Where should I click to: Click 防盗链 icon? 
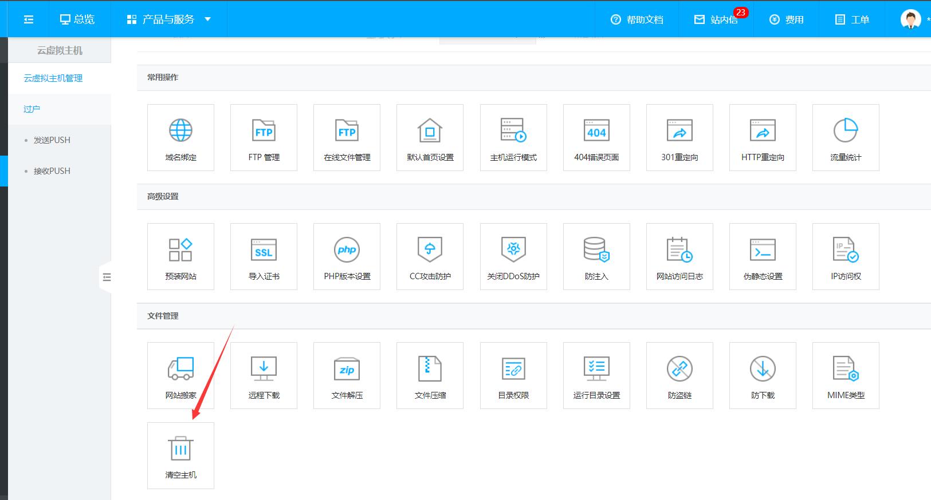[x=679, y=369]
